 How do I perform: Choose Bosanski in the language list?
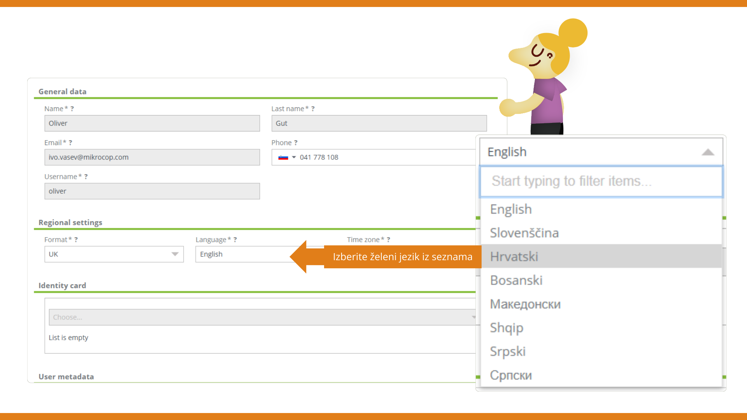pyautogui.click(x=516, y=280)
